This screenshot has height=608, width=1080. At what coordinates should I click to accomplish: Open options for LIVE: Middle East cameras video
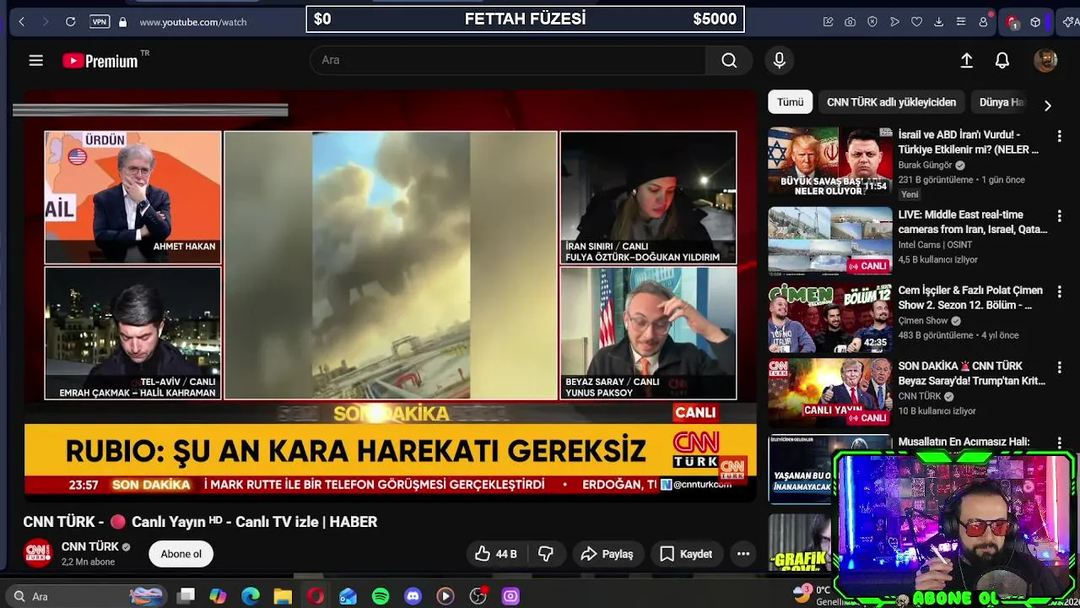point(1060,216)
